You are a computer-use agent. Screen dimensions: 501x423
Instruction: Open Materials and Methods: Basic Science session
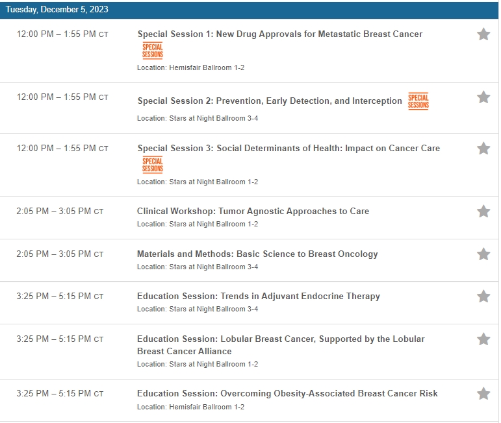point(257,254)
